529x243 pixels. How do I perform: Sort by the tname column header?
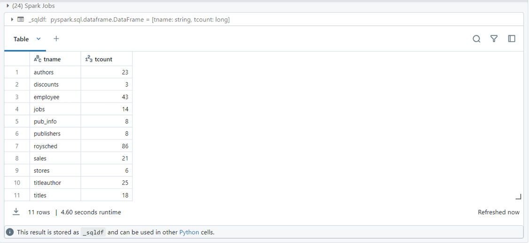pos(52,59)
